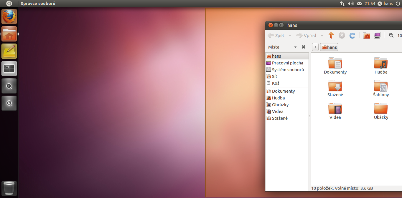The height and width of the screenshot is (198, 402).
Task: Click the 21:54 clock in the top panel
Action: [370, 4]
